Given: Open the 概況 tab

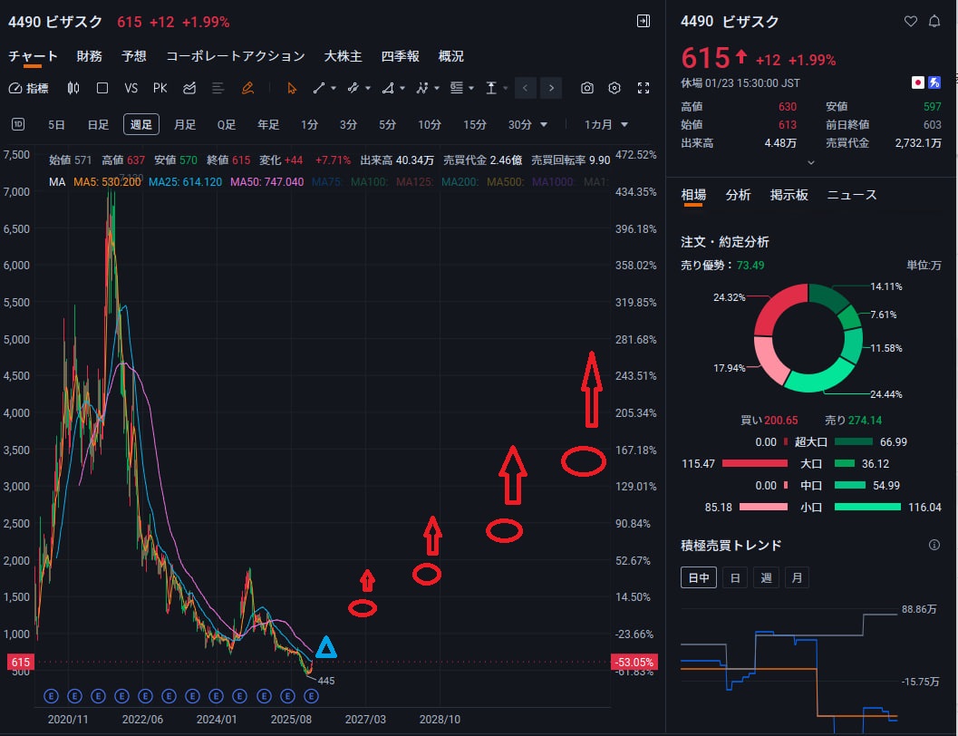Looking at the screenshot, I should click(450, 56).
